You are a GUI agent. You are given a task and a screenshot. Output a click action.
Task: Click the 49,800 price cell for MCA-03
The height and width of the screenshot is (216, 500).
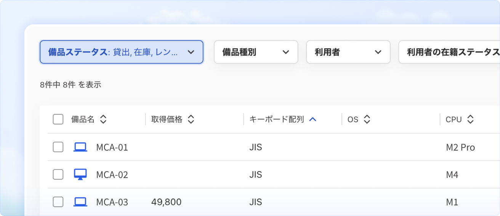166,202
